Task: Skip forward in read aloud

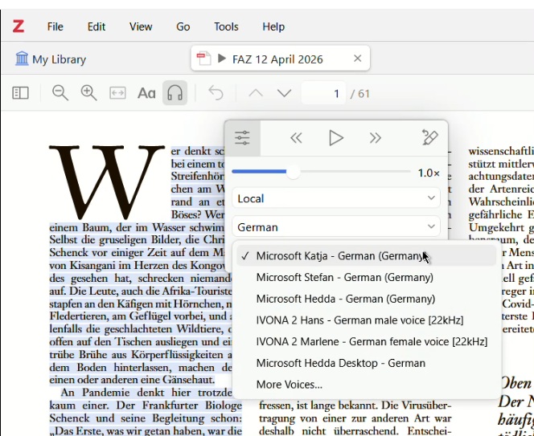Action: coord(376,138)
